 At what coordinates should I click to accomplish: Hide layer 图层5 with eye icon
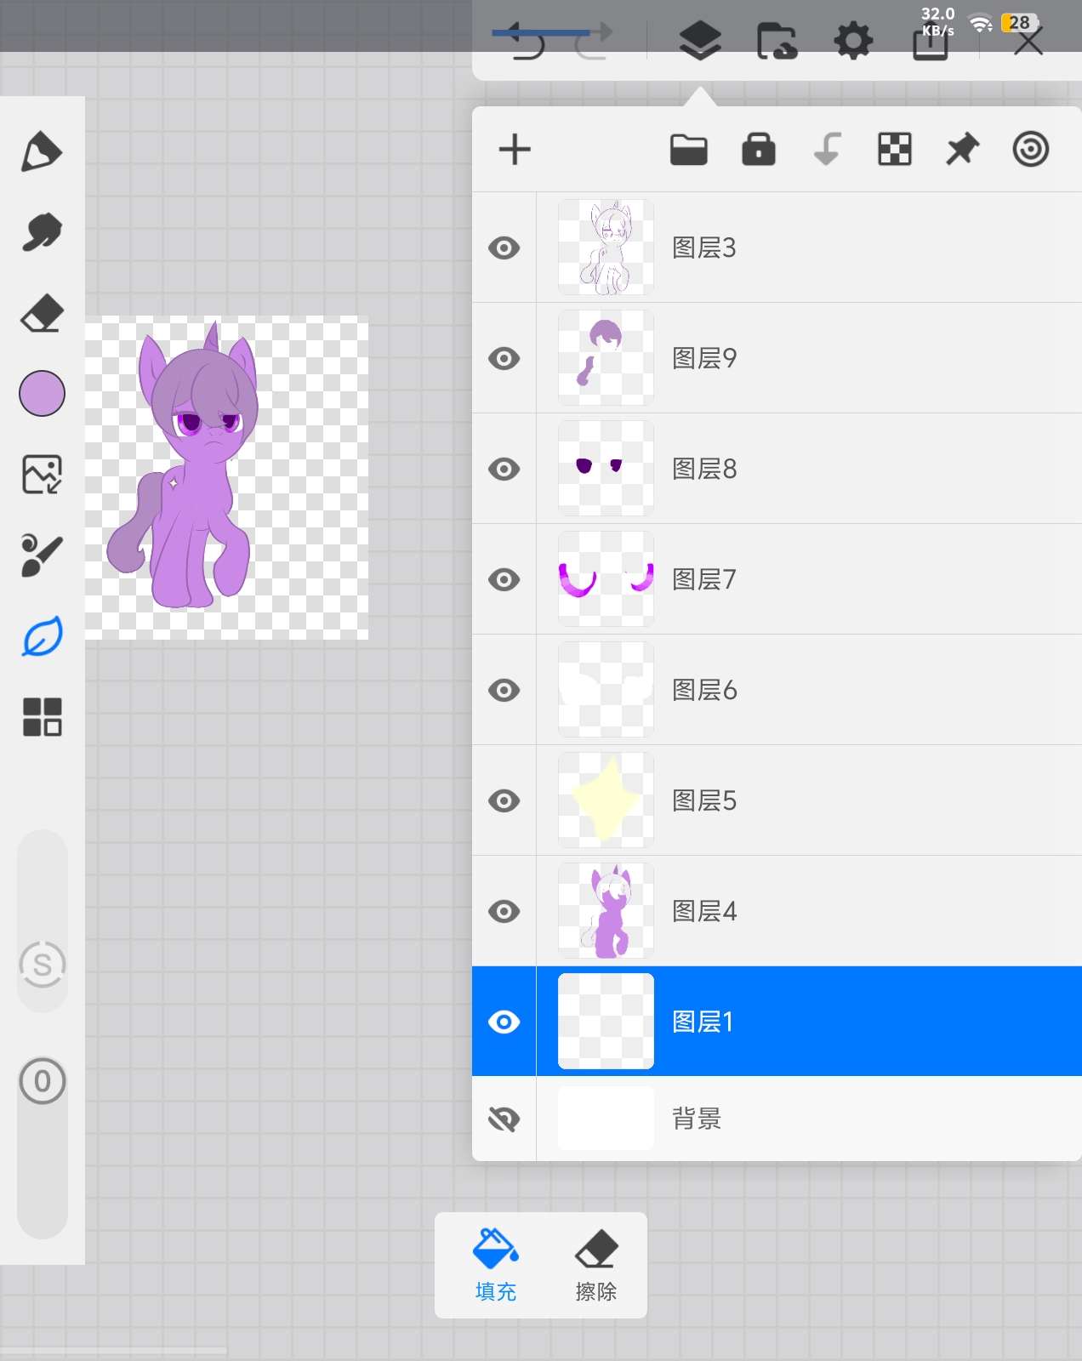504,800
